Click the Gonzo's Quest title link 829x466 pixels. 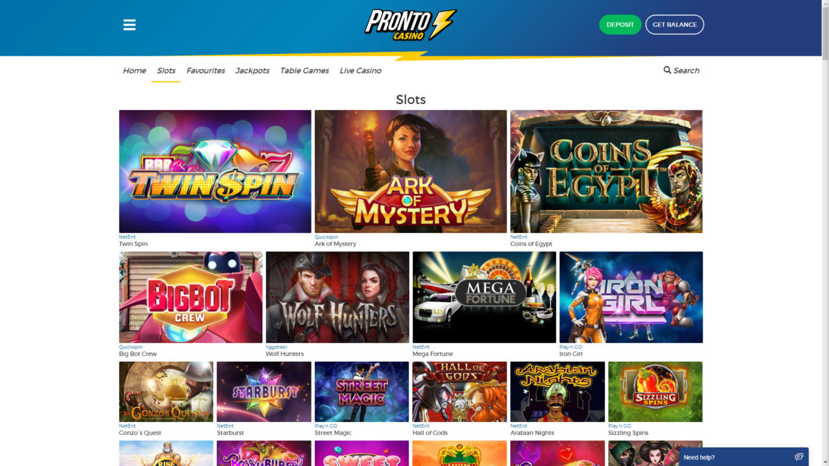(140, 433)
